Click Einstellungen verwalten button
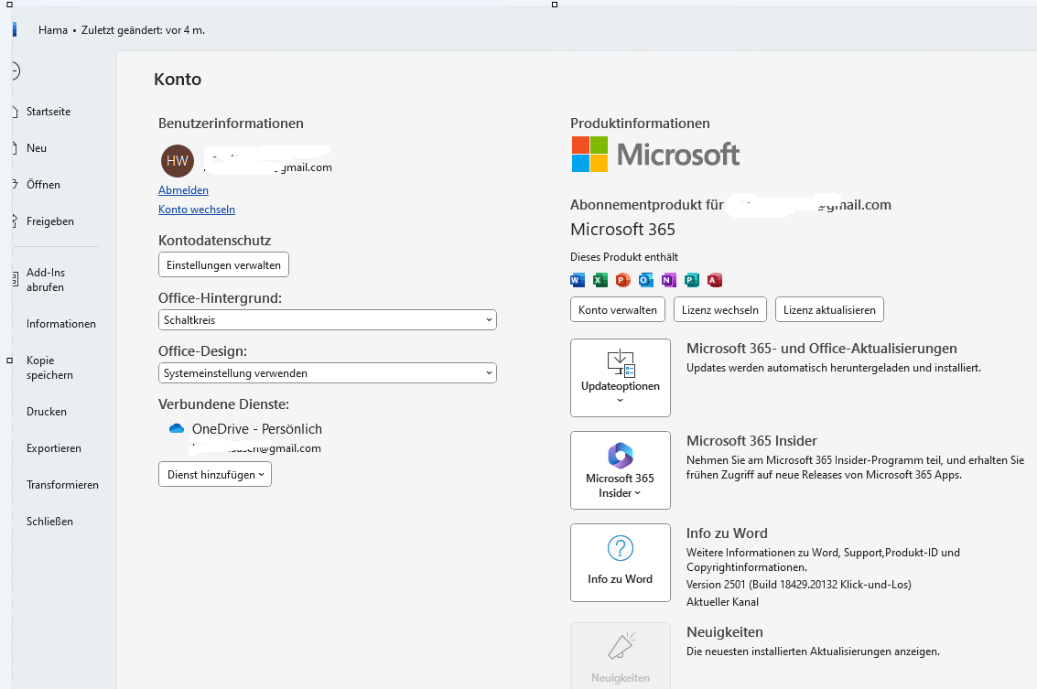1037x689 pixels. click(223, 265)
